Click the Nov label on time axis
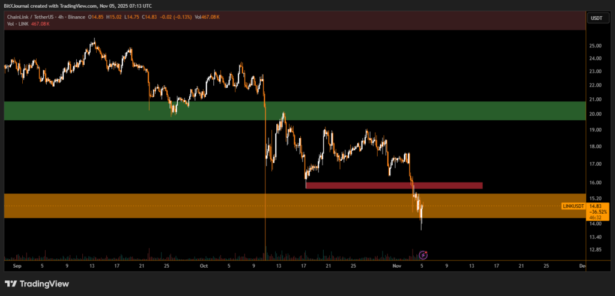Image resolution: width=615 pixels, height=296 pixels. [x=397, y=265]
